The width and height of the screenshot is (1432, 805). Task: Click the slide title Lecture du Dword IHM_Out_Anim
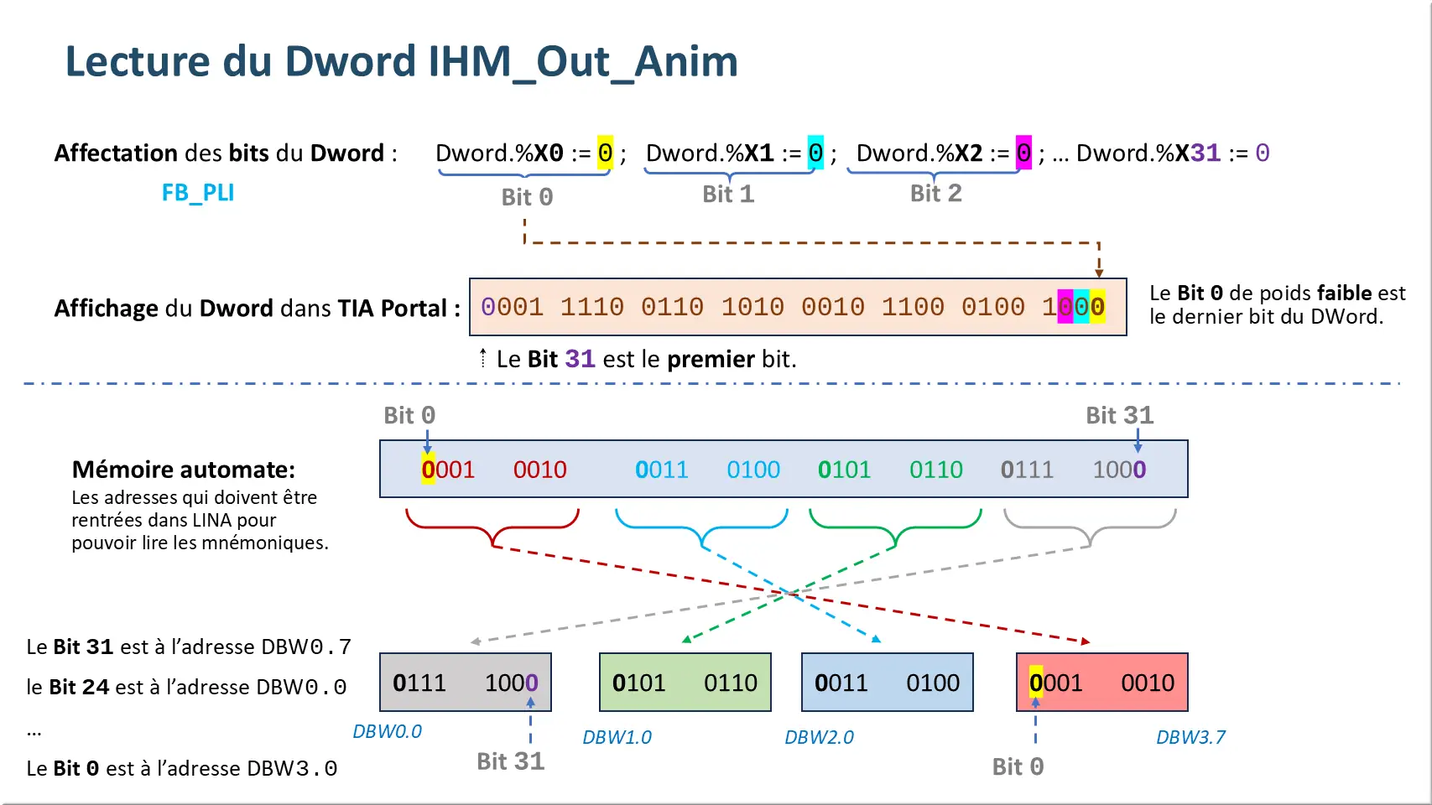(x=401, y=61)
